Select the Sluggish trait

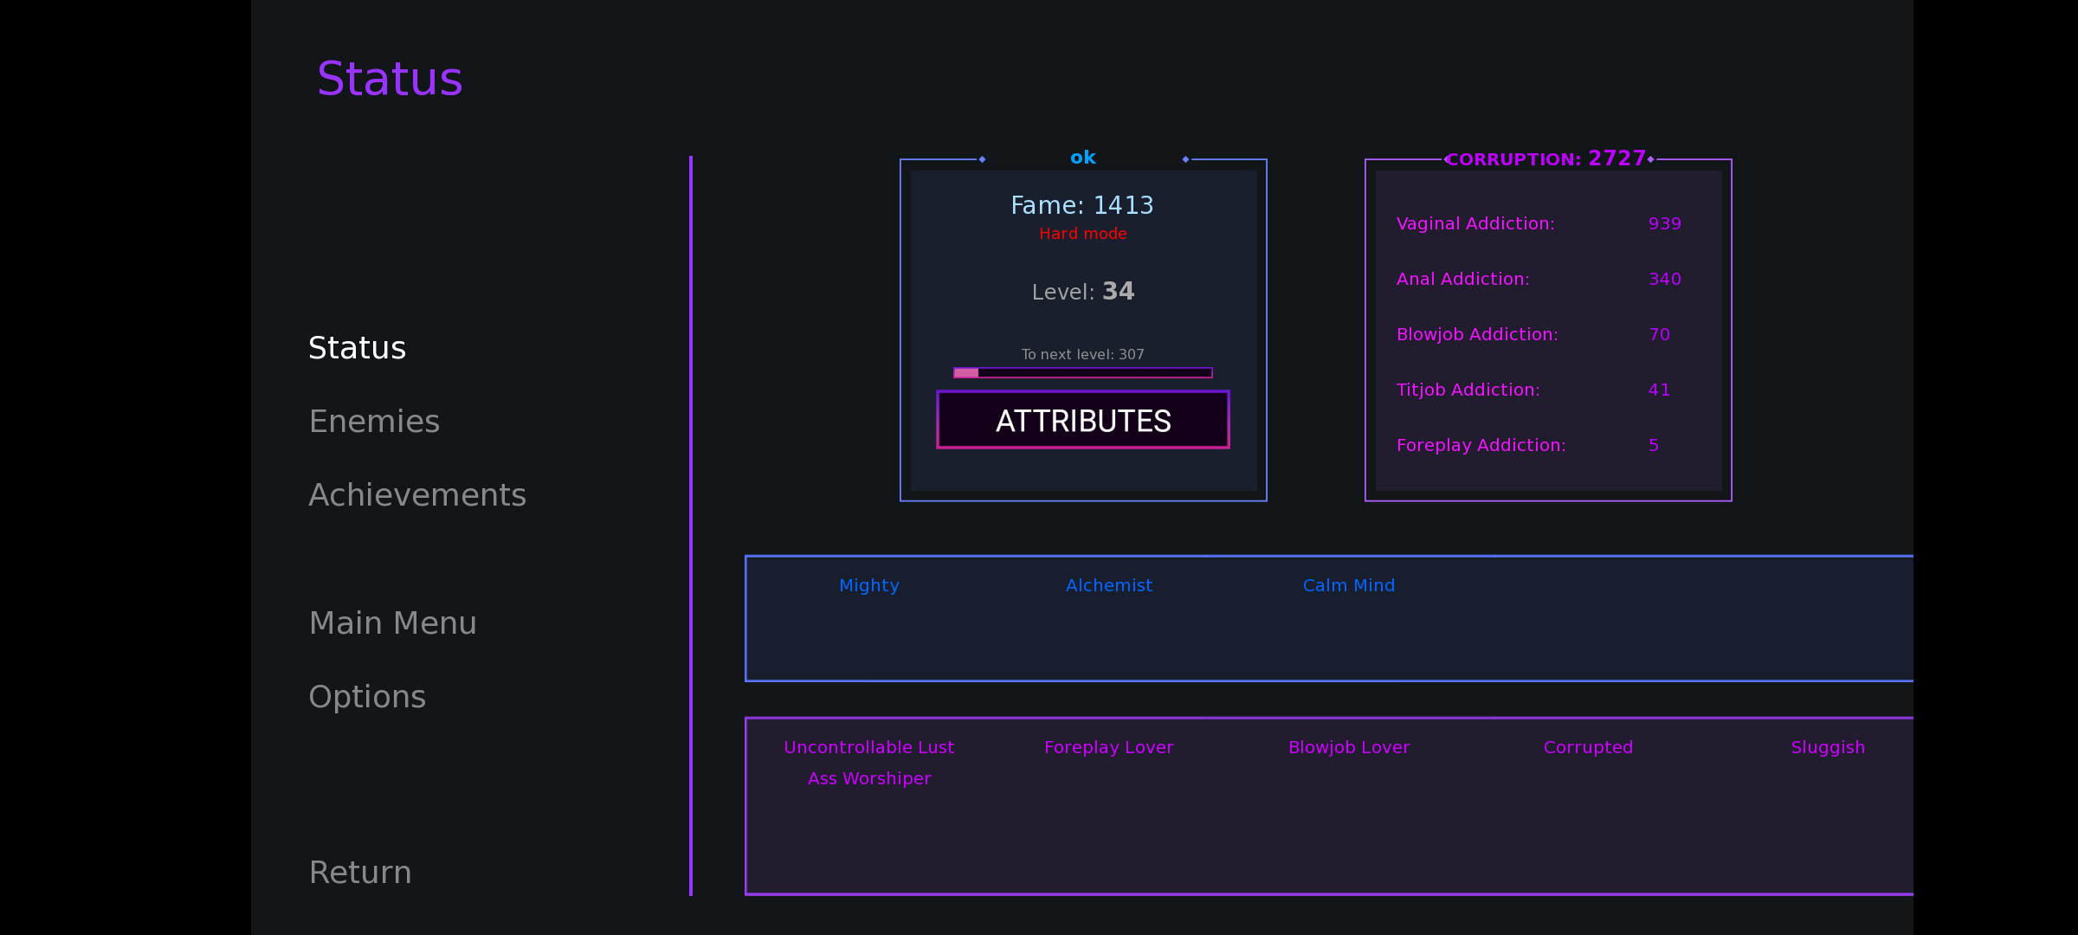(x=1828, y=748)
